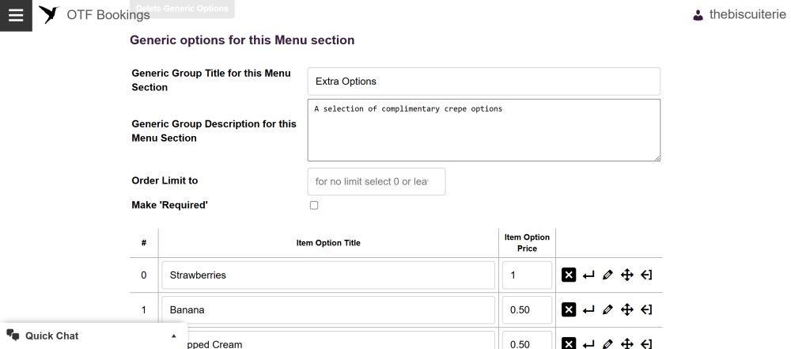Click the Order Limit to input field

click(x=377, y=181)
